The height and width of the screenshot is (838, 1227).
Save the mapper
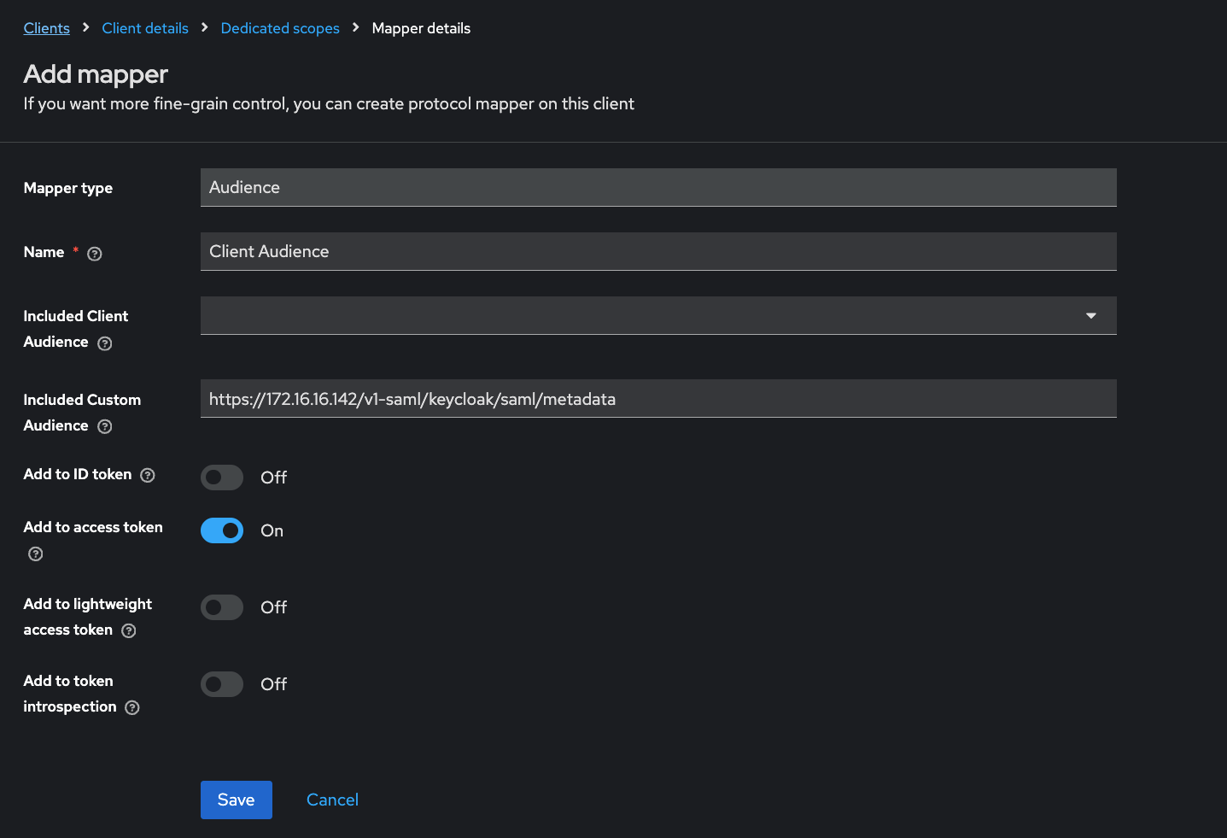(236, 800)
